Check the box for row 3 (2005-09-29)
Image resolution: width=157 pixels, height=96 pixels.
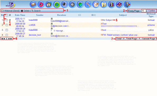[x=7, y=30]
